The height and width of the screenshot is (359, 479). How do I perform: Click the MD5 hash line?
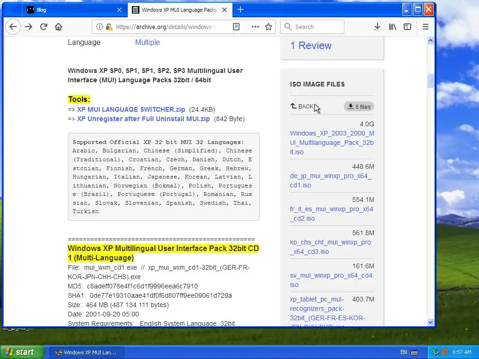[132, 286]
